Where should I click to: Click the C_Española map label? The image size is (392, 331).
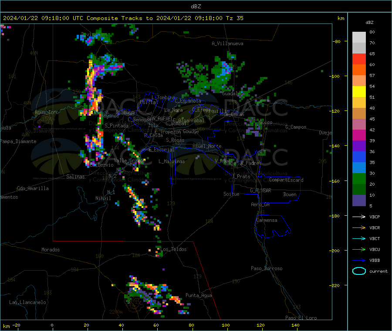click(188, 101)
